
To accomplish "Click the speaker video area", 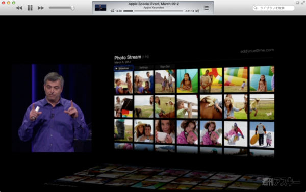I will [x=52, y=108].
